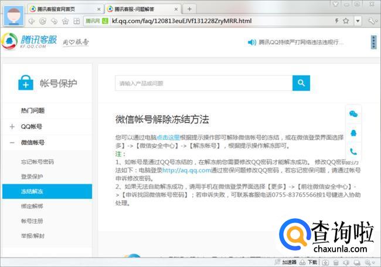The height and width of the screenshot is (267, 381).
Task: Collapse the 微信帐号 section minus sign
Action: [12, 143]
